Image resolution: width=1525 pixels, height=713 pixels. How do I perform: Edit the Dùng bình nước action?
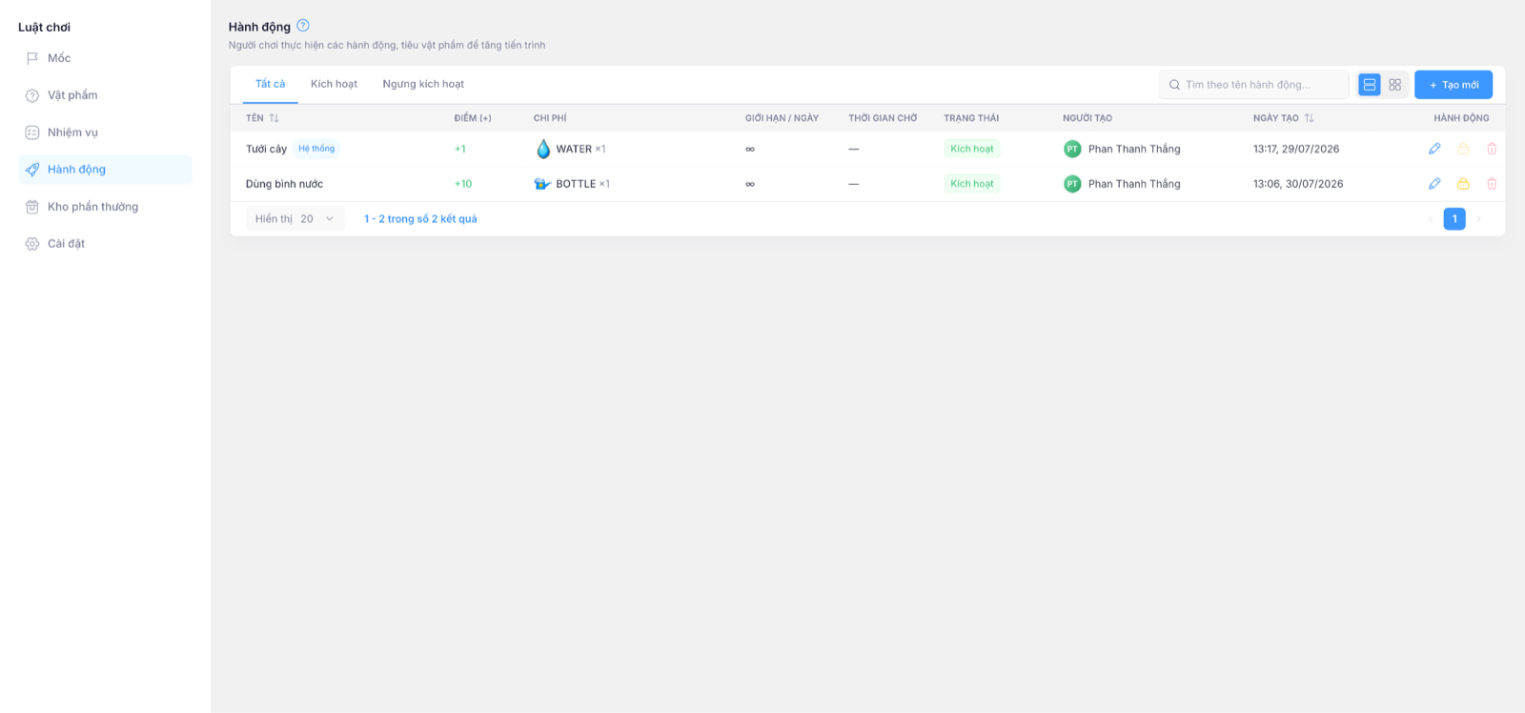coord(1434,184)
